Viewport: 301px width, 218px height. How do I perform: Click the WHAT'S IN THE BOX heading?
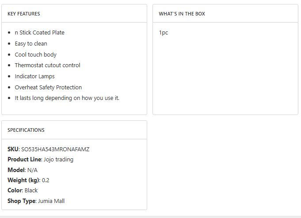(x=182, y=14)
